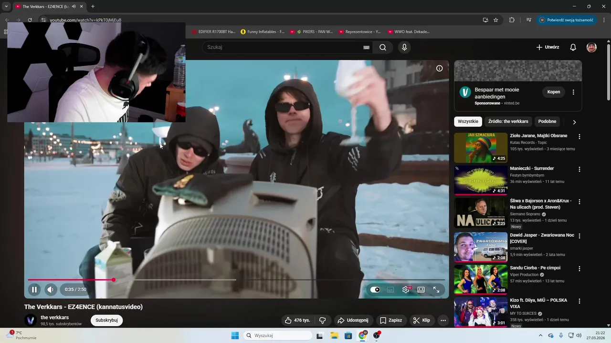Open Sandu Ciorba - Pe cimpoi thumbnail
This screenshot has height=343, width=611.
tap(481, 280)
